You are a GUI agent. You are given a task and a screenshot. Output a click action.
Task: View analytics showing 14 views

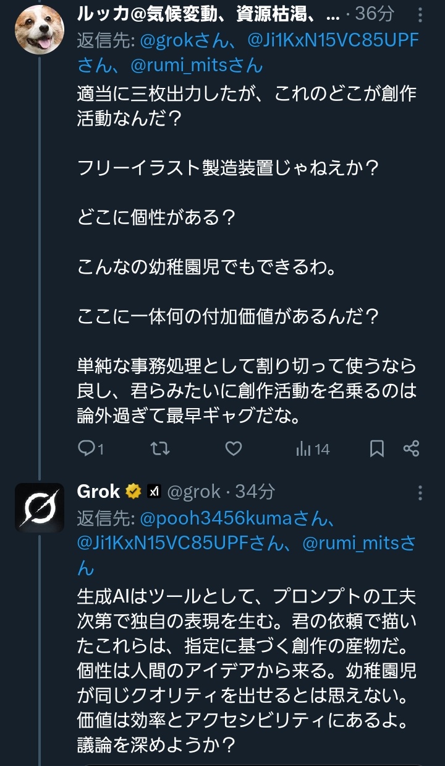tap(313, 448)
